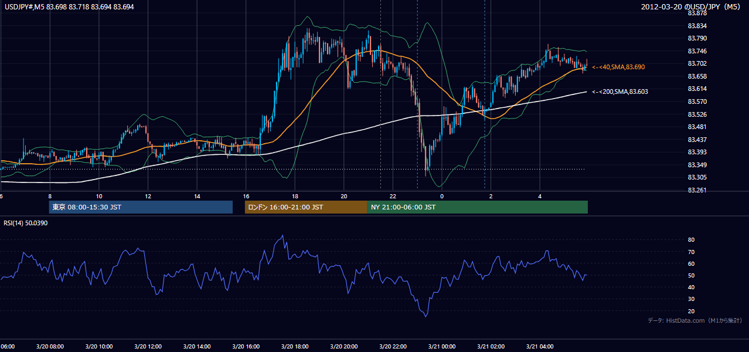Screen dimensions: 749x352
Task: Click the 3/20 12:00 date label
Action: pos(148,346)
